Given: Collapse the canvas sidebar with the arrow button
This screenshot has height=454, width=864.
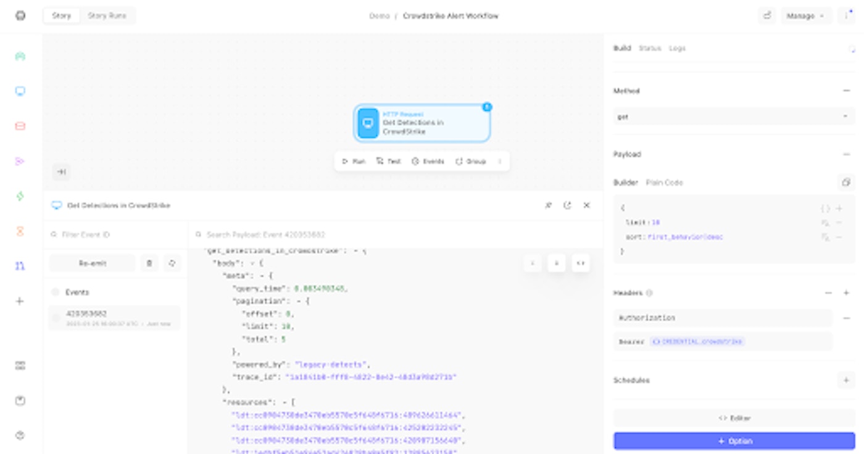Looking at the screenshot, I should pyautogui.click(x=62, y=172).
